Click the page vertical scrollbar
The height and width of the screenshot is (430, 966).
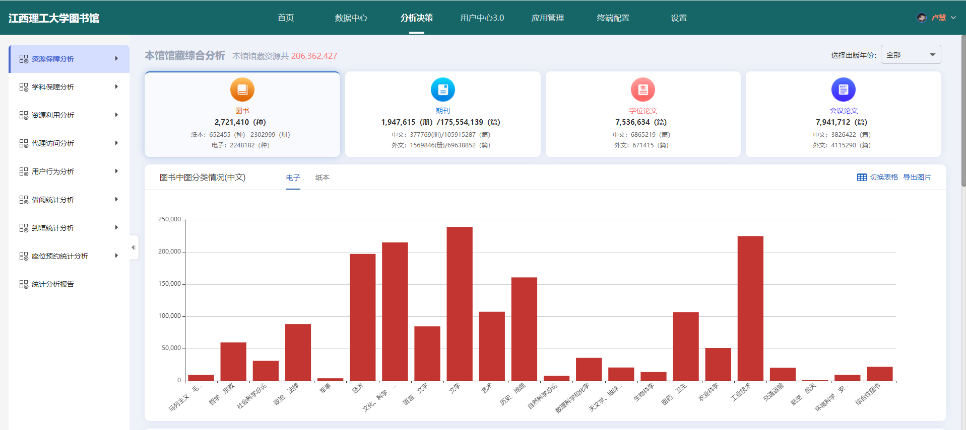pyautogui.click(x=963, y=111)
